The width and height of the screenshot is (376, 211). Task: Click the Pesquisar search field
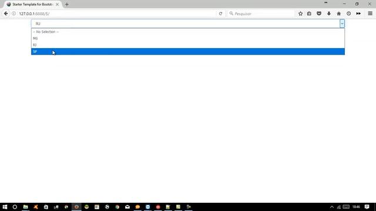tap(261, 13)
